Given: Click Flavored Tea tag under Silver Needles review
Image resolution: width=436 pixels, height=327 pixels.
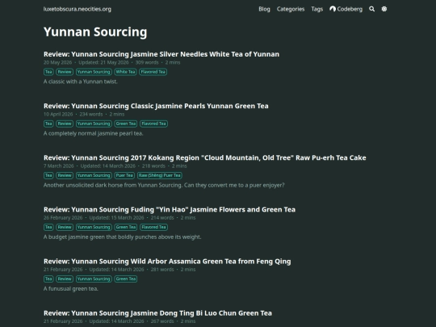Looking at the screenshot, I should pyautogui.click(x=153, y=72).
